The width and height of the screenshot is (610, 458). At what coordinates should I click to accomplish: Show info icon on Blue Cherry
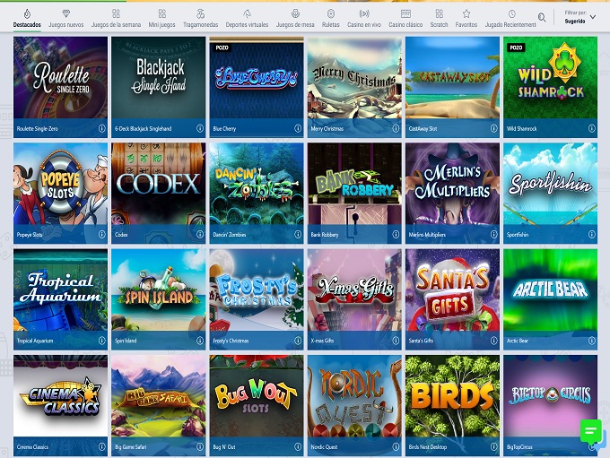coord(298,128)
